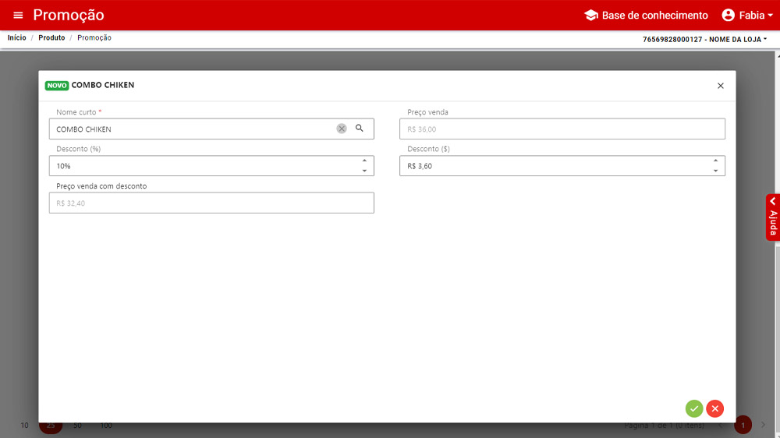Increase Desconto (%) with up arrow
The width and height of the screenshot is (780, 438).
point(364,161)
